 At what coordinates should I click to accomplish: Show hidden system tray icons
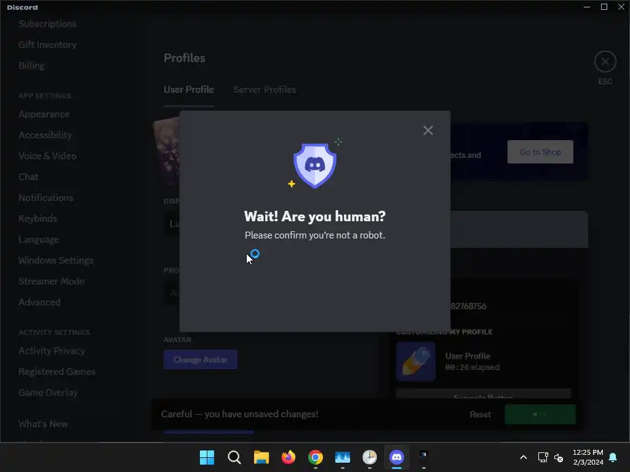(523, 457)
